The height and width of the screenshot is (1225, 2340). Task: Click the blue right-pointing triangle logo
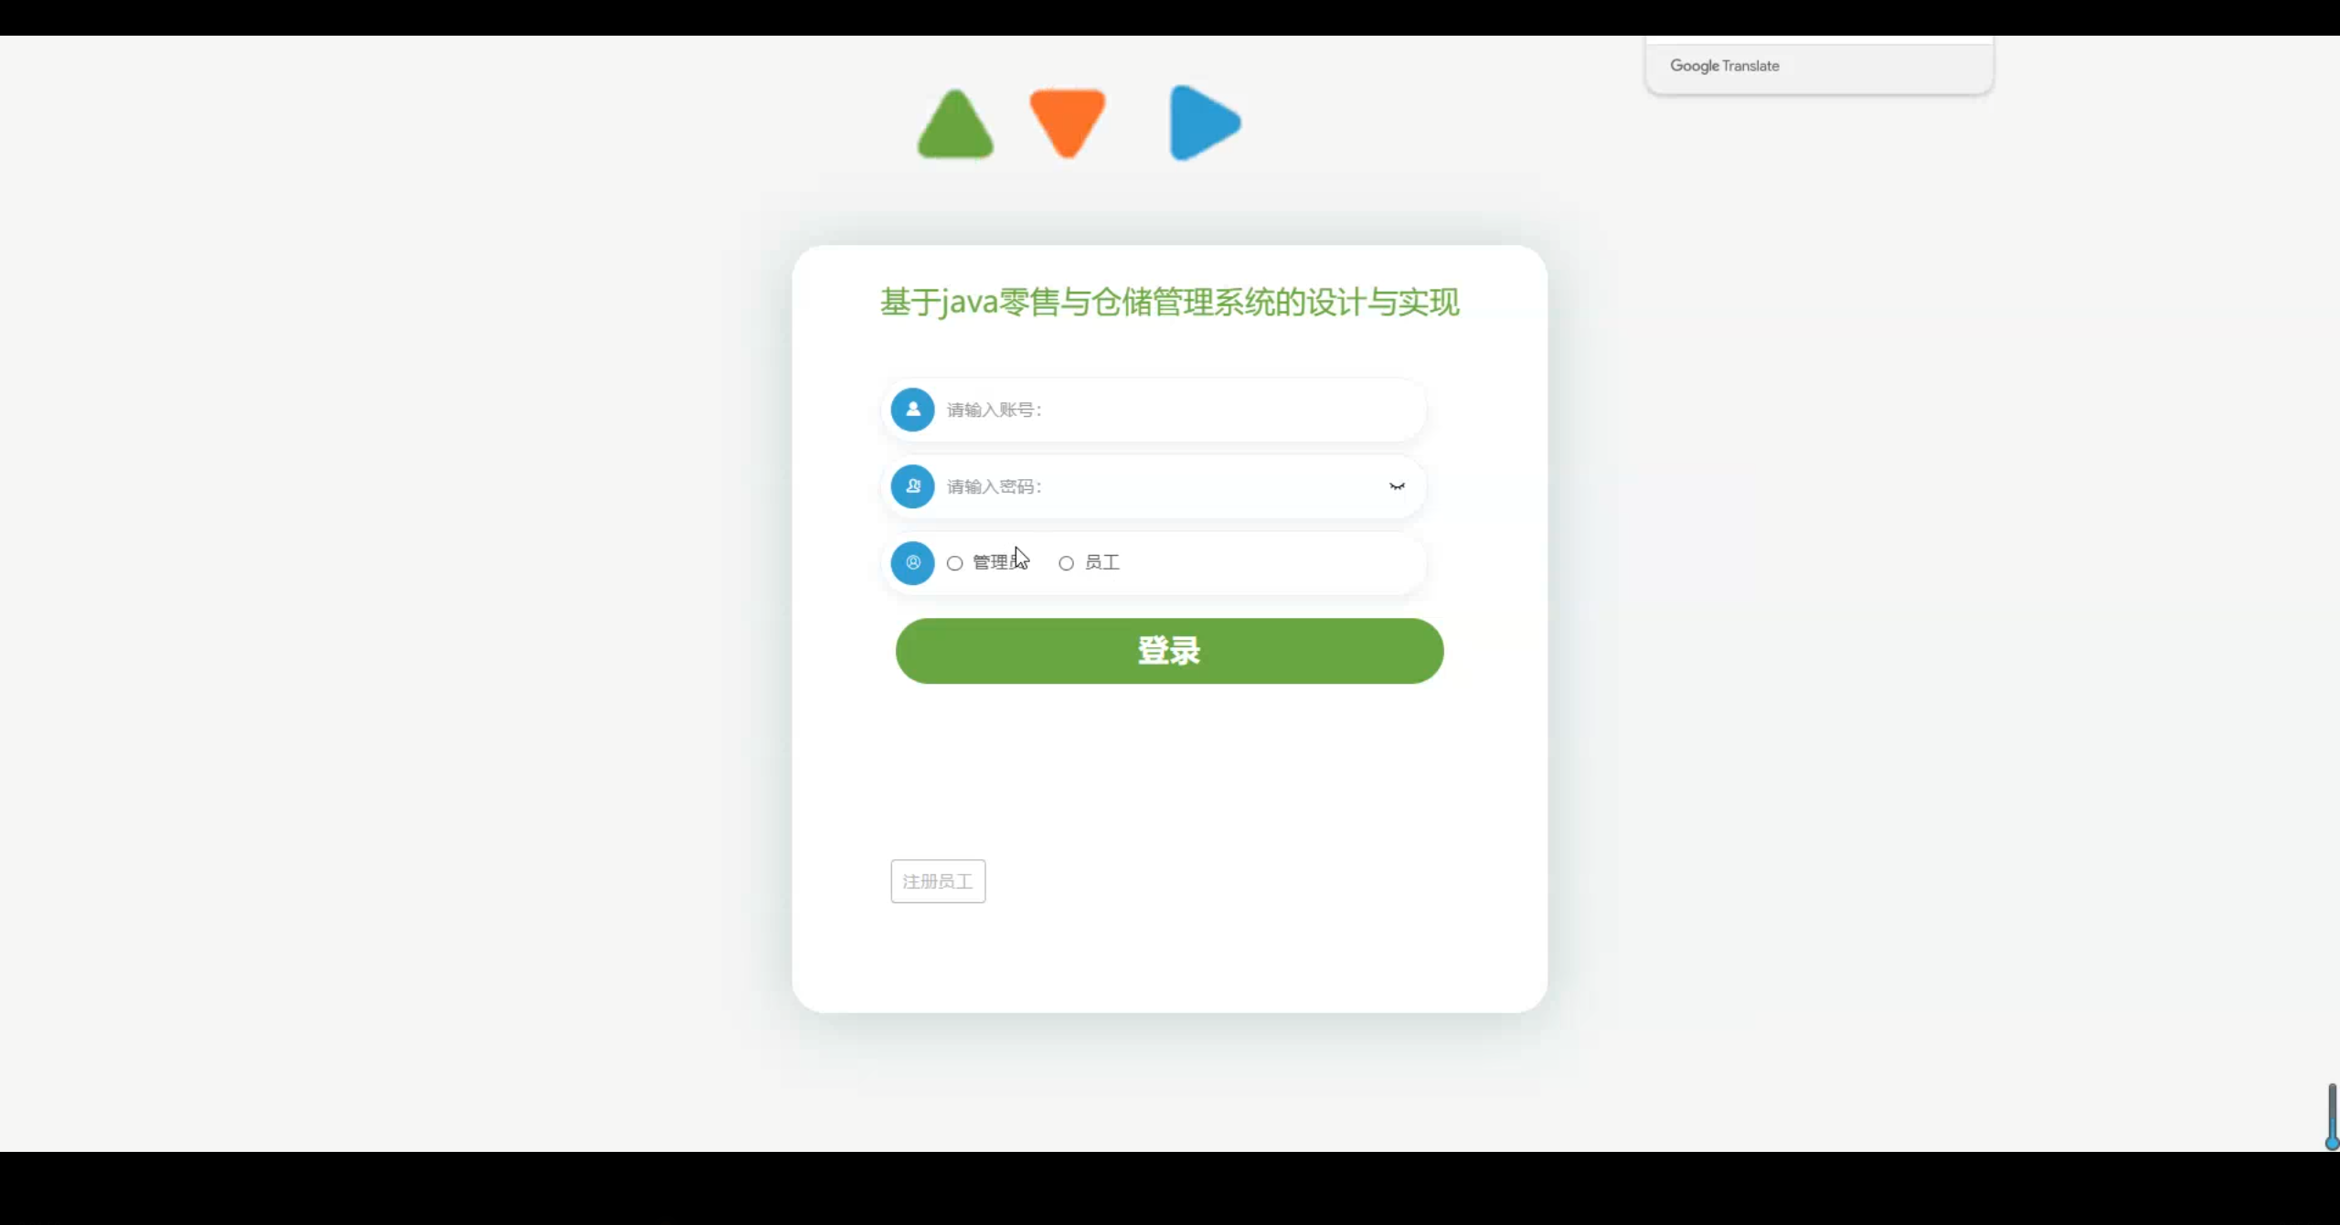[1202, 122]
